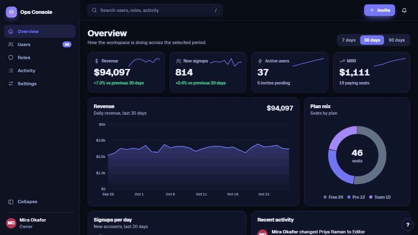The width and height of the screenshot is (418, 235).
Task: Click the 814 new signups value
Action: click(x=184, y=72)
